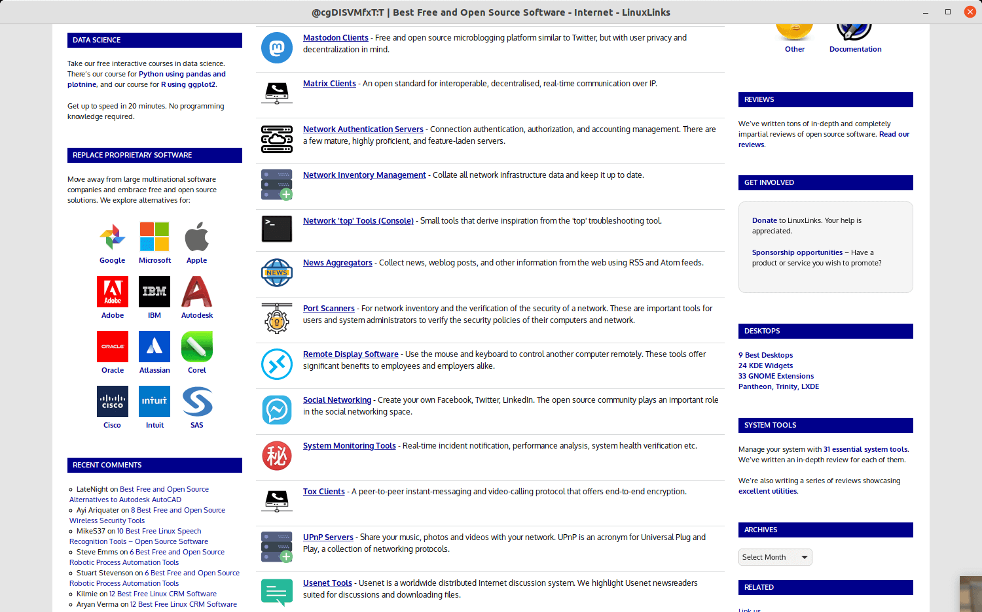982x612 pixels.
Task: Minimize the browser window
Action: pos(926,12)
